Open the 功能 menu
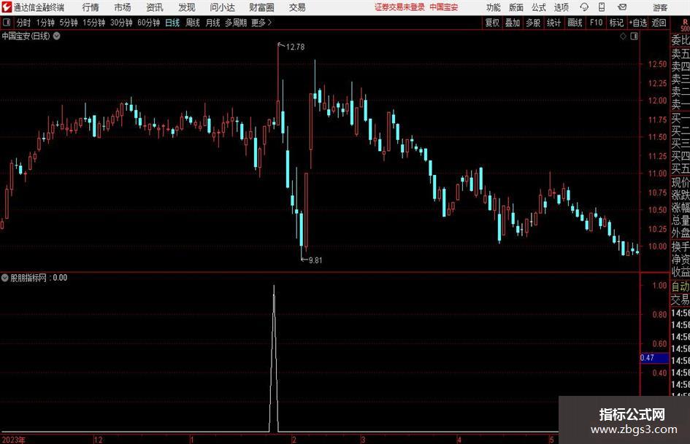This screenshot has height=444, width=690. pyautogui.click(x=494, y=7)
